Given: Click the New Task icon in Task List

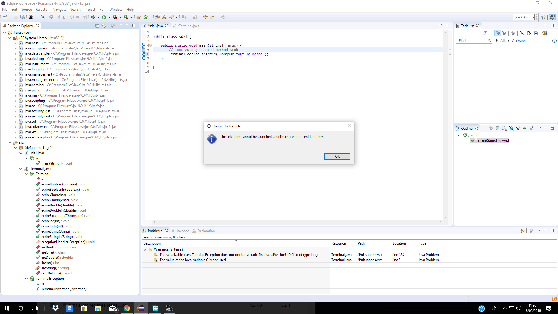Looking at the screenshot, I should (x=484, y=33).
